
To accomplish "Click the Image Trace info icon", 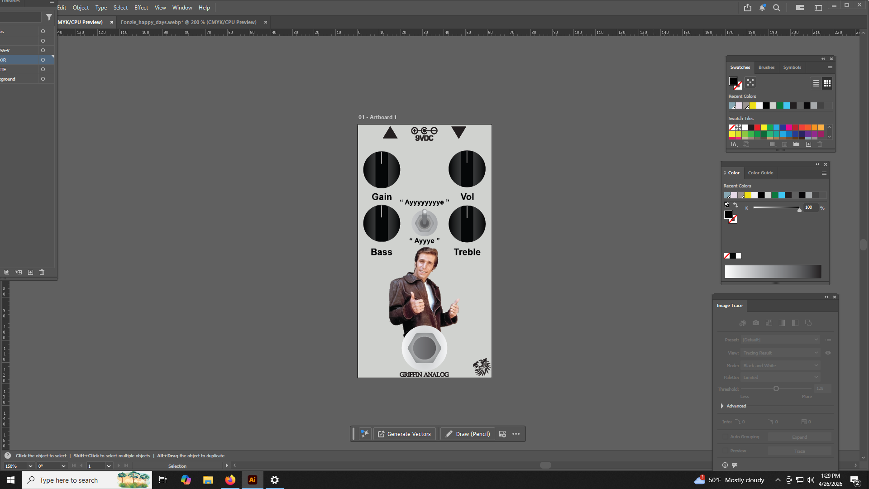I will (x=725, y=465).
